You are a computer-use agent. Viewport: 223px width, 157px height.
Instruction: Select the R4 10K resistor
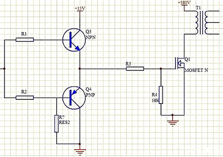(x=161, y=95)
